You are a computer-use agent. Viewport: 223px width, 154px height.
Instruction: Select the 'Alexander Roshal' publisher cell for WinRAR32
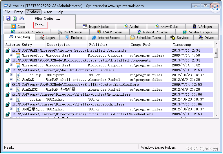point(104,89)
